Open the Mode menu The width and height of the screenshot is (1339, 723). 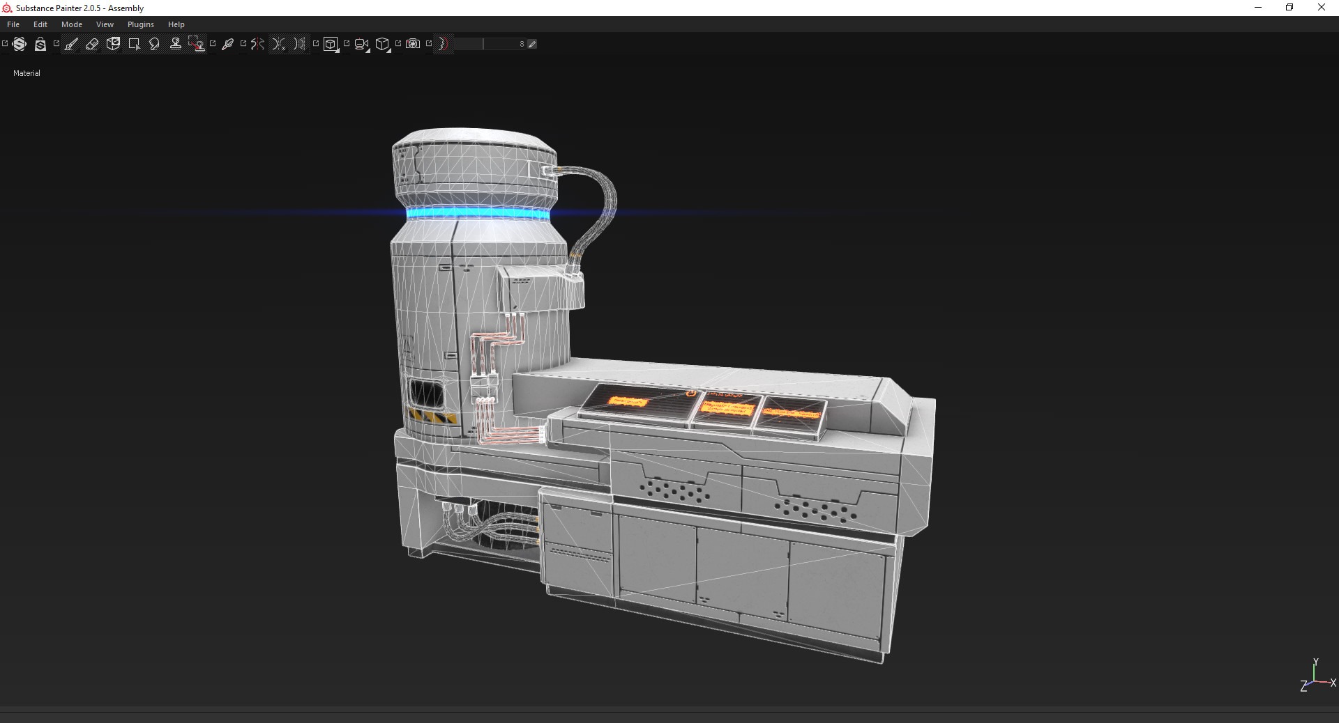coord(72,24)
